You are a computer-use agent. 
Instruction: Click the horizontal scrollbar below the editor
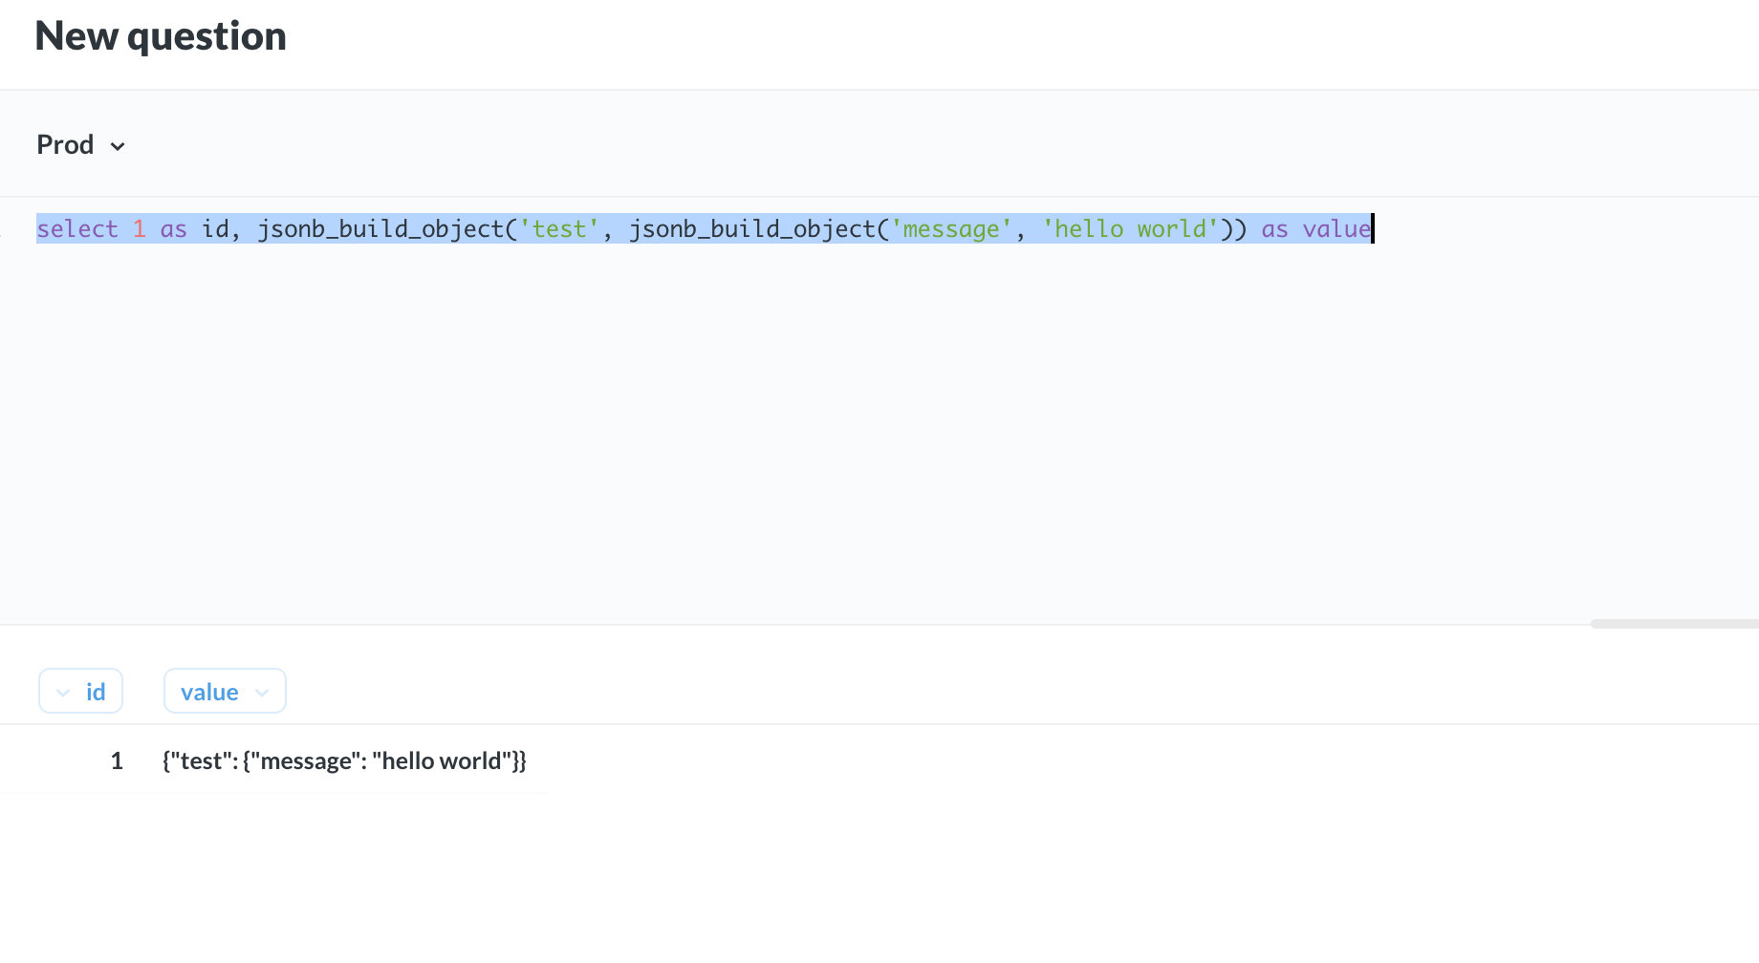(x=1673, y=622)
